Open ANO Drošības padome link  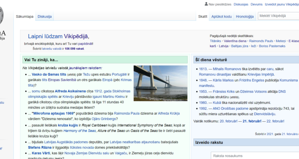(230, 109)
